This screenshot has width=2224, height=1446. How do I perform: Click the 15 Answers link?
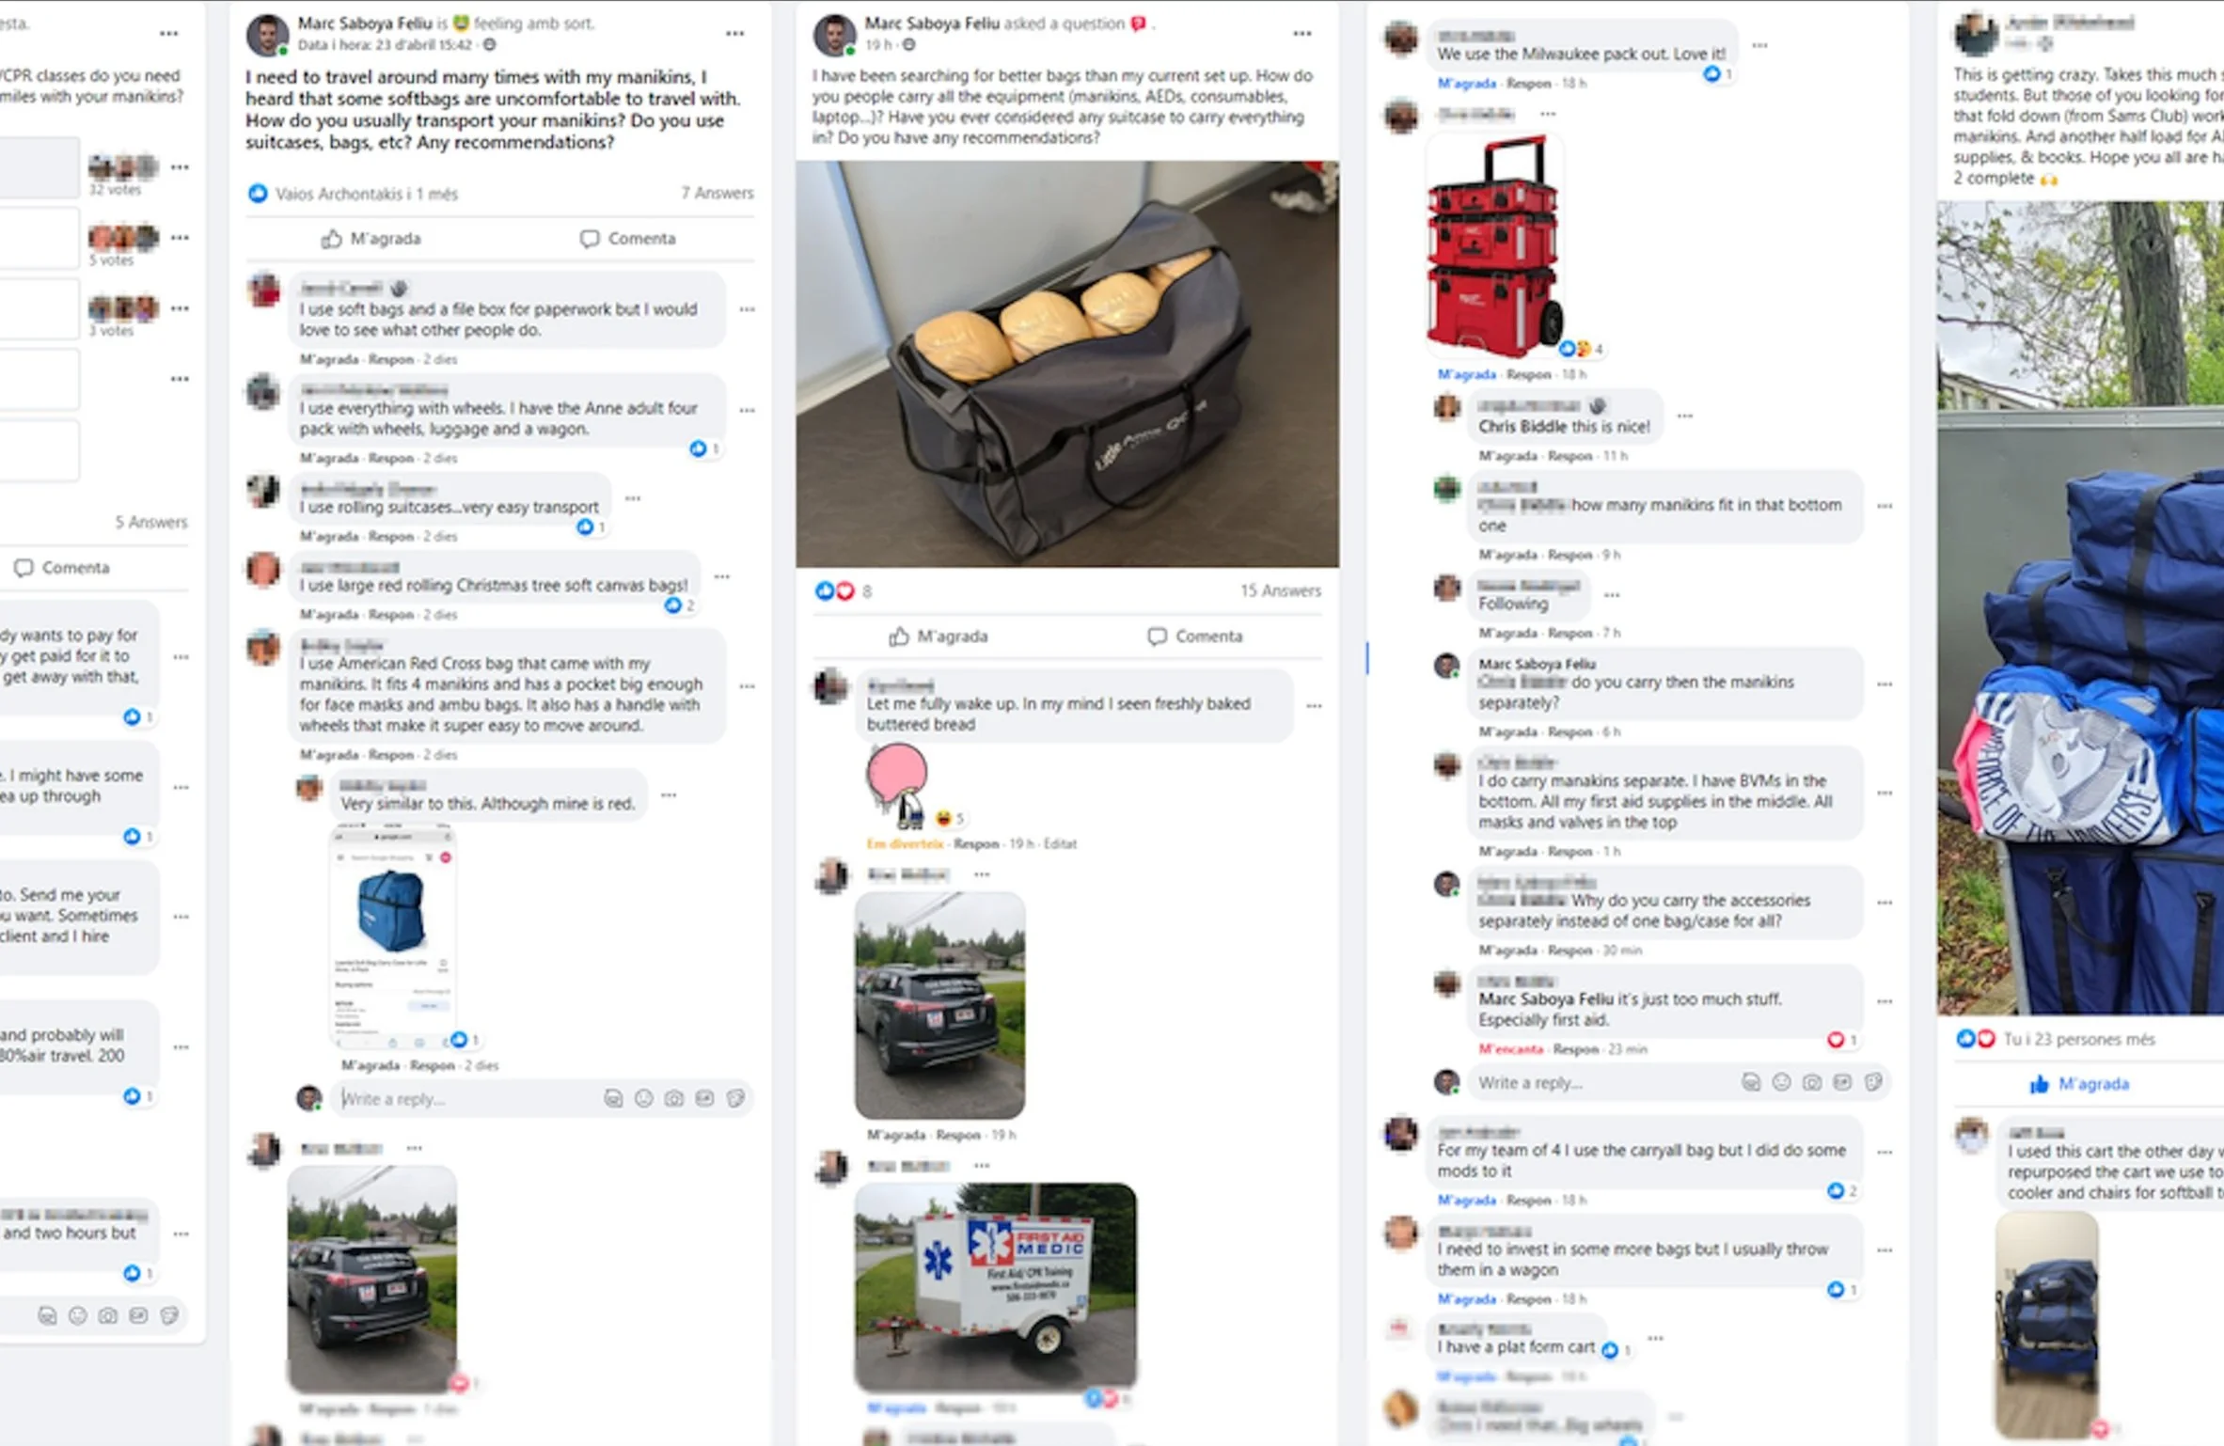(x=1280, y=591)
